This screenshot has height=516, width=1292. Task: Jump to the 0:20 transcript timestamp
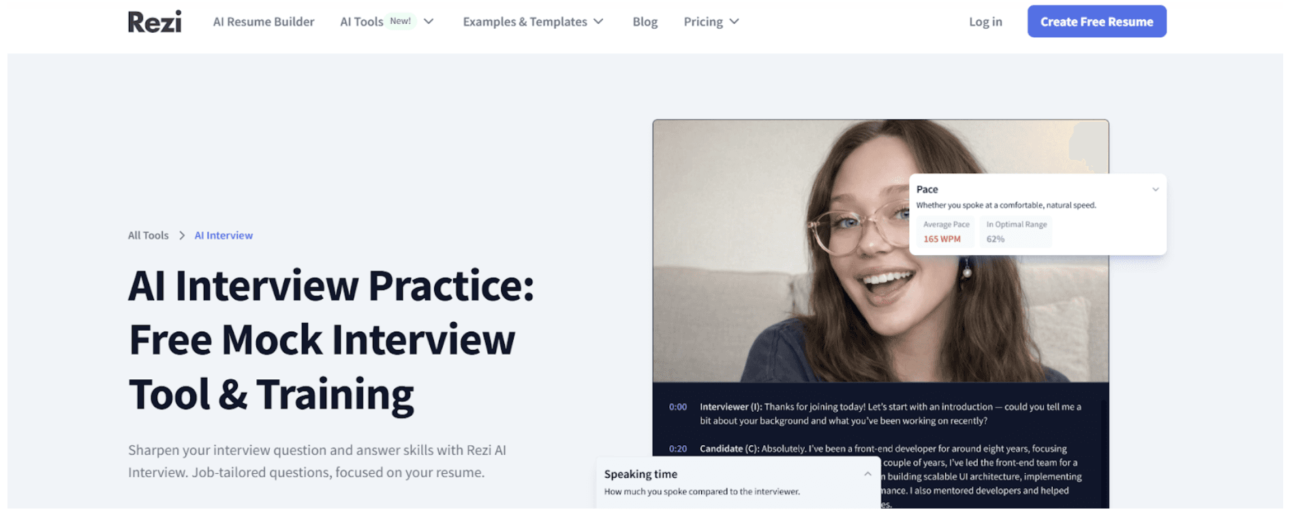coord(677,449)
